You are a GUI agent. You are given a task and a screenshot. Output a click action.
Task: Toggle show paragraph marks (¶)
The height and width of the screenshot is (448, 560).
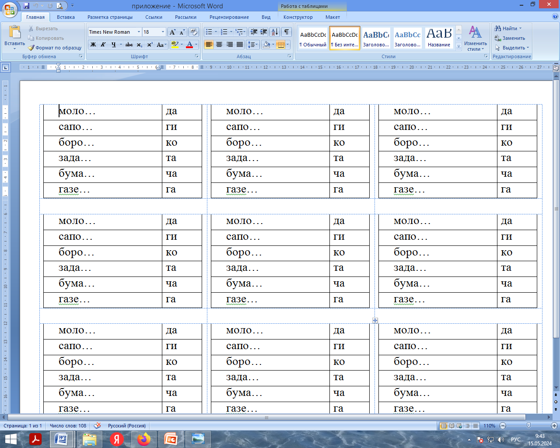(x=286, y=32)
